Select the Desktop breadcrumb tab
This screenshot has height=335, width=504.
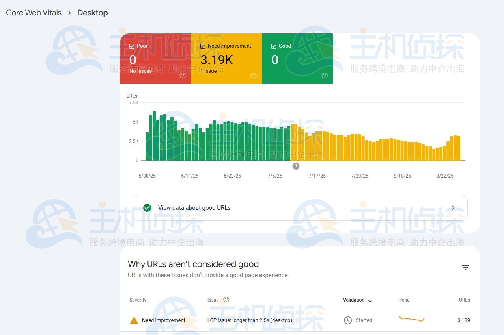point(92,13)
